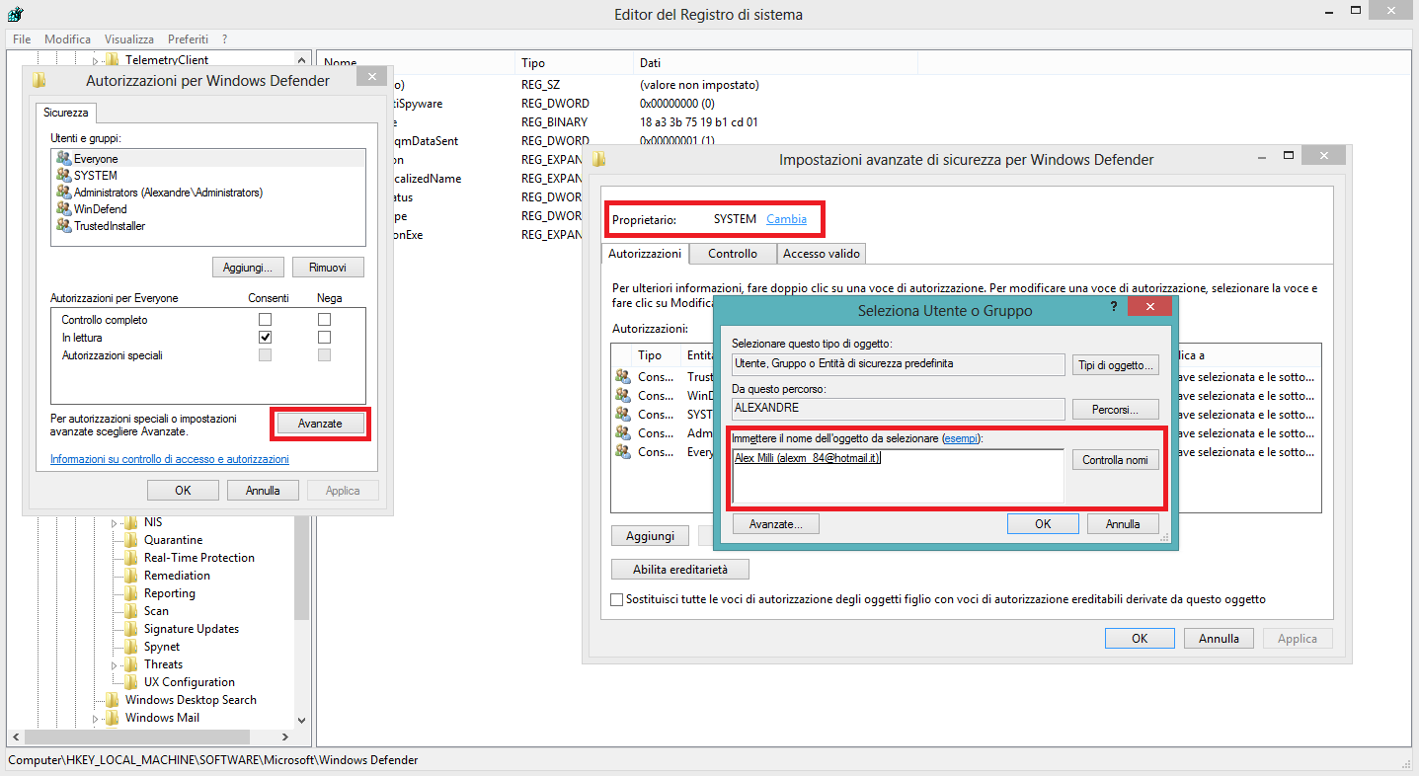Open the Modifica menu

[67, 39]
